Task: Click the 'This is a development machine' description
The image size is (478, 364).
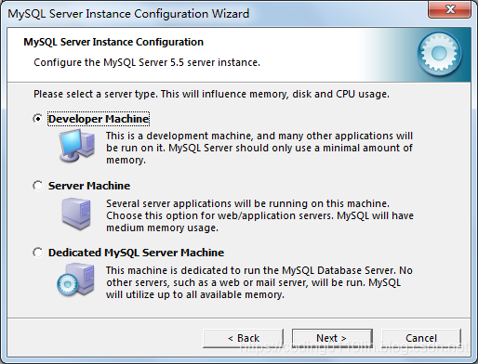Action: click(259, 148)
